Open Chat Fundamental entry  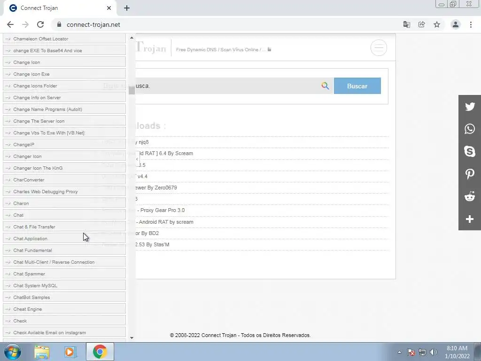point(64,250)
